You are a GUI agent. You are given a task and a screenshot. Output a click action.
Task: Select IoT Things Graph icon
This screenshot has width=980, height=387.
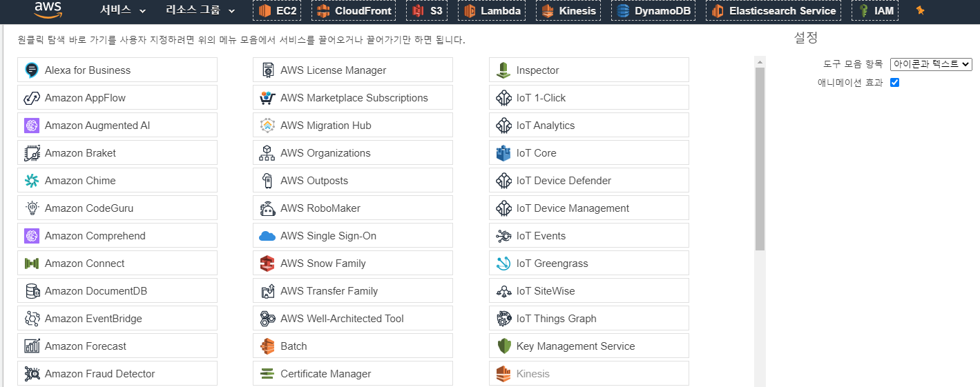pos(503,318)
